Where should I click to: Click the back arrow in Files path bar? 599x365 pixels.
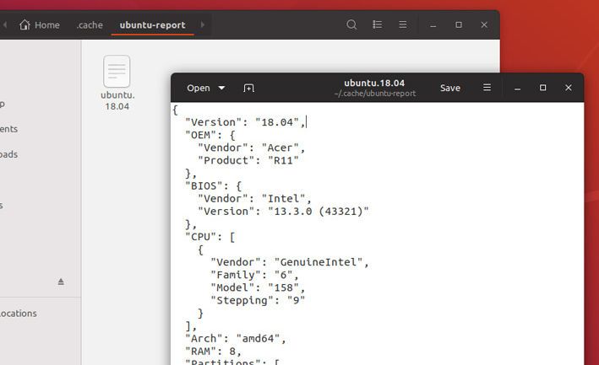tap(5, 24)
